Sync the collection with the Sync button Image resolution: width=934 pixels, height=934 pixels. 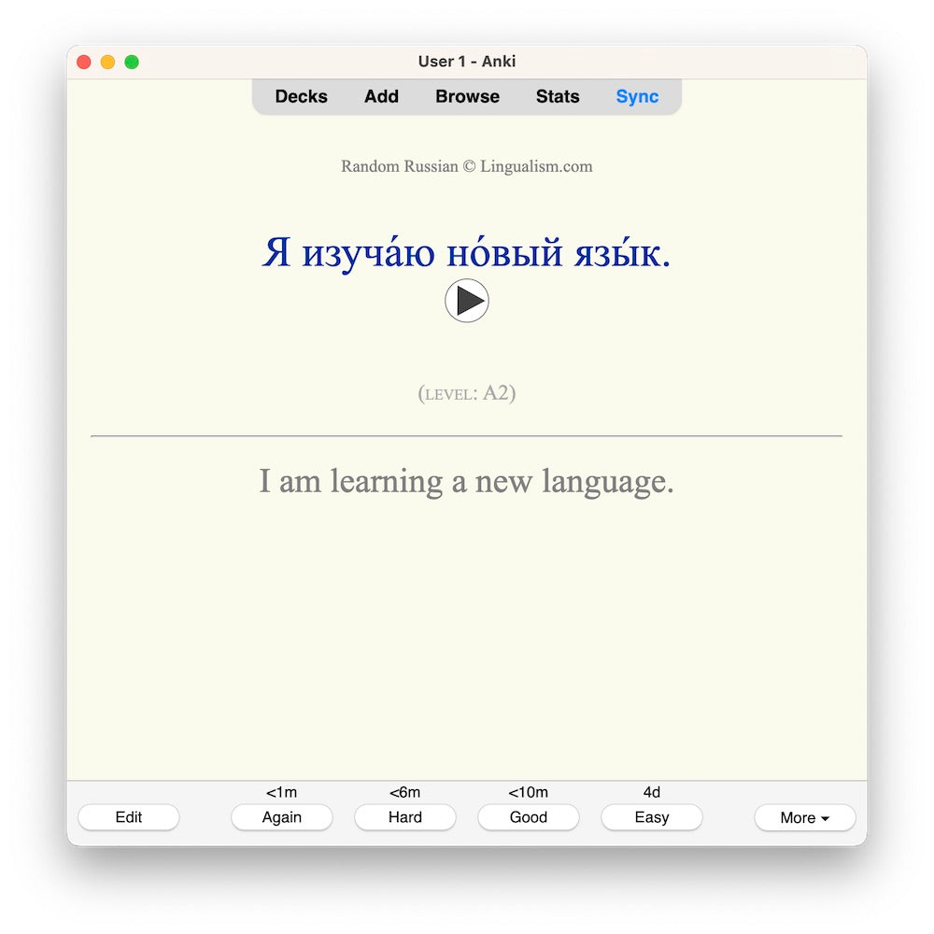[x=637, y=96]
